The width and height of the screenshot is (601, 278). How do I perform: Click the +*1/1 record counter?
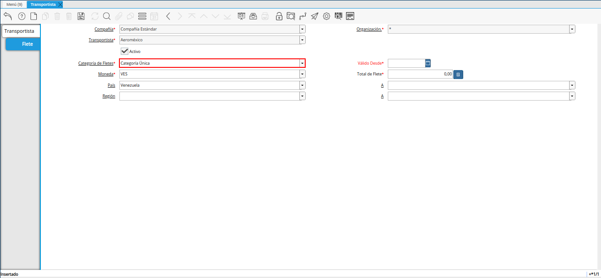[x=594, y=274]
